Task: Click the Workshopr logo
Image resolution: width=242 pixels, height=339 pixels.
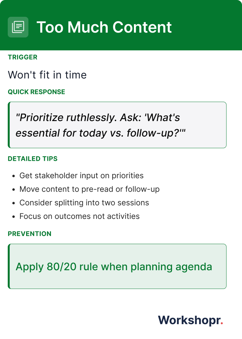Action: pos(190,320)
